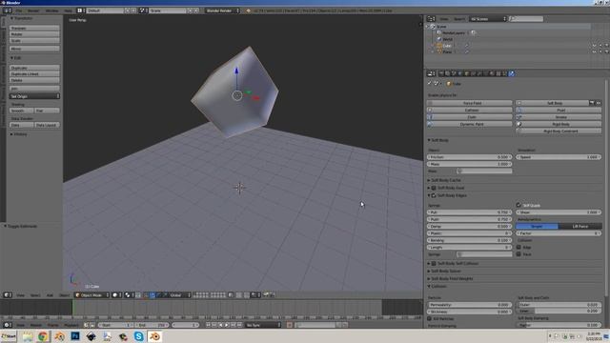Open the Window menu
This screenshot has width=610, height=343.
click(52, 10)
